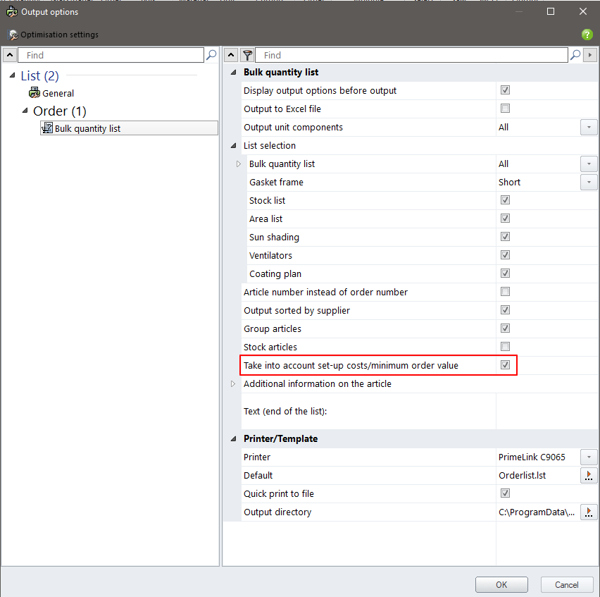This screenshot has height=597, width=600.
Task: Open the Gasket frame dropdown
Action: pyautogui.click(x=589, y=183)
